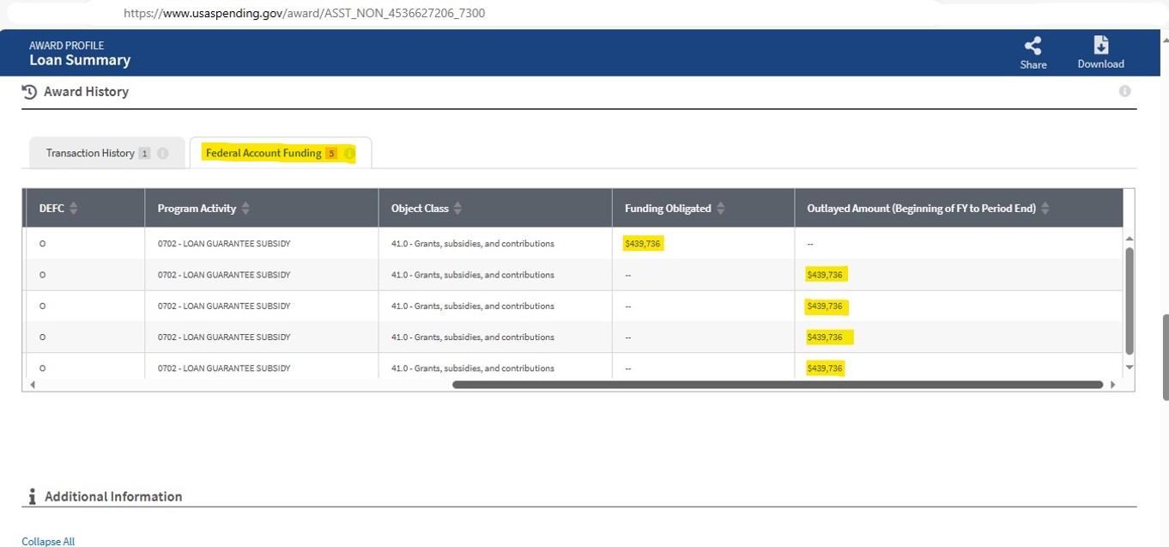Viewport: 1169px width, 547px height.
Task: Click table horizontal scrollbar right arrow
Action: [1113, 385]
